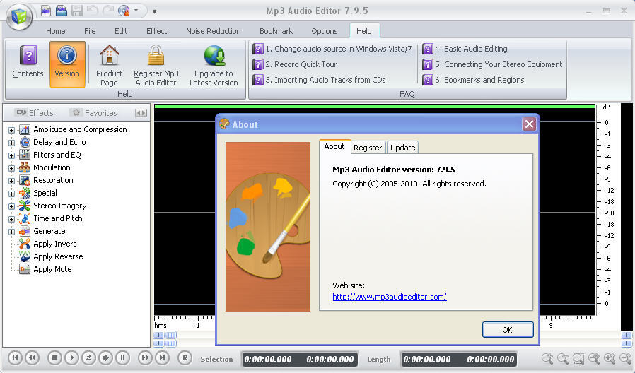Click the burn CD quick-access icon

coord(124,11)
